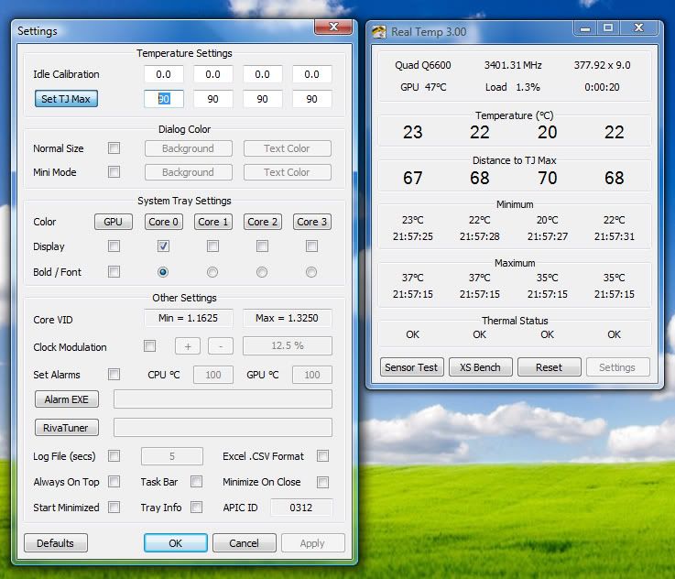
Task: Enable the Minimize On Close checkbox
Action: [x=323, y=482]
